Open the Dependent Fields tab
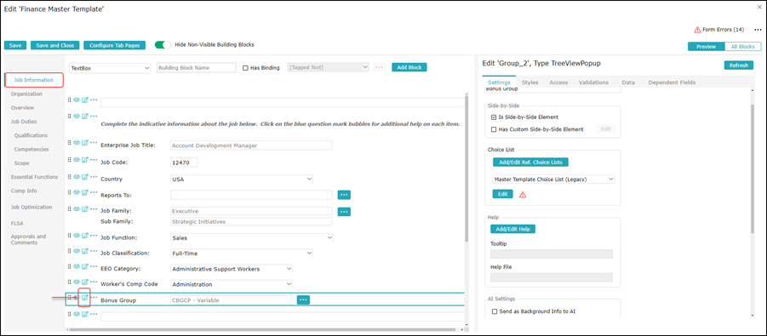The width and height of the screenshot is (767, 336). [x=672, y=83]
